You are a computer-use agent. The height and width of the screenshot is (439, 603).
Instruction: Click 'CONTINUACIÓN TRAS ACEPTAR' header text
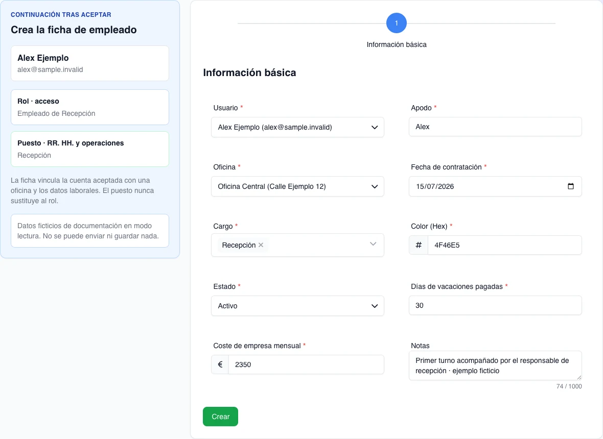(x=61, y=15)
